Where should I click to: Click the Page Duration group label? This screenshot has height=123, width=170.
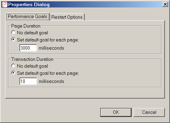[26, 26]
